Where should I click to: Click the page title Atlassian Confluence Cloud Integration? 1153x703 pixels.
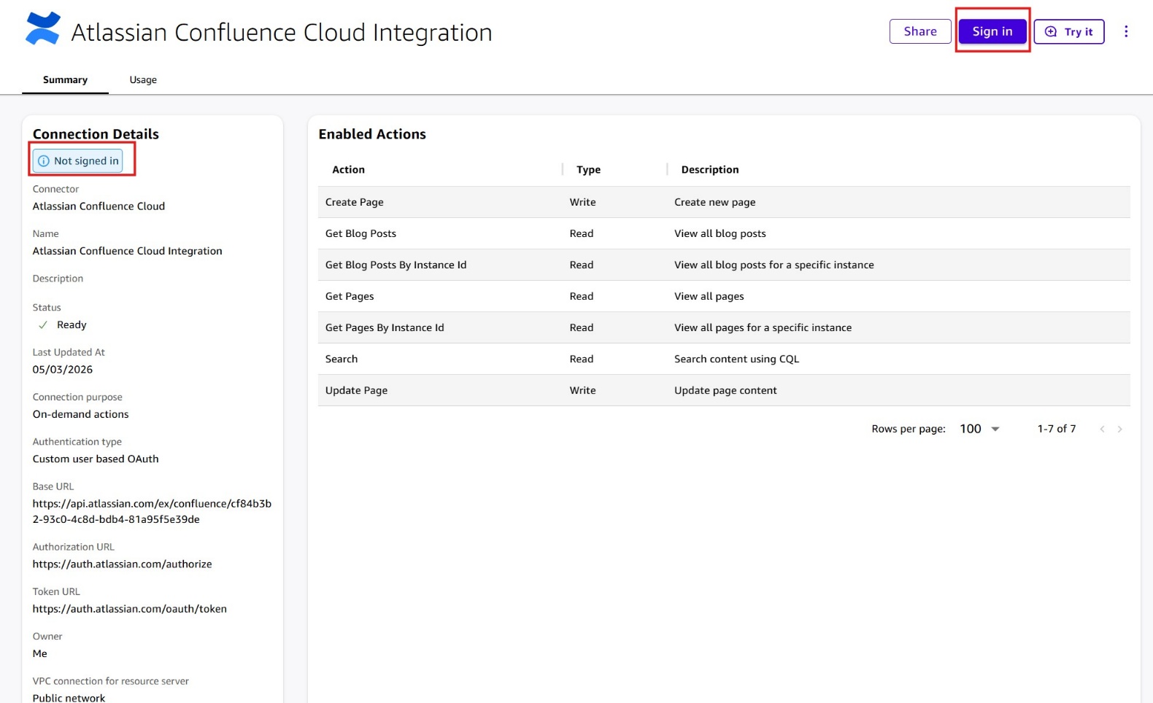pos(282,32)
